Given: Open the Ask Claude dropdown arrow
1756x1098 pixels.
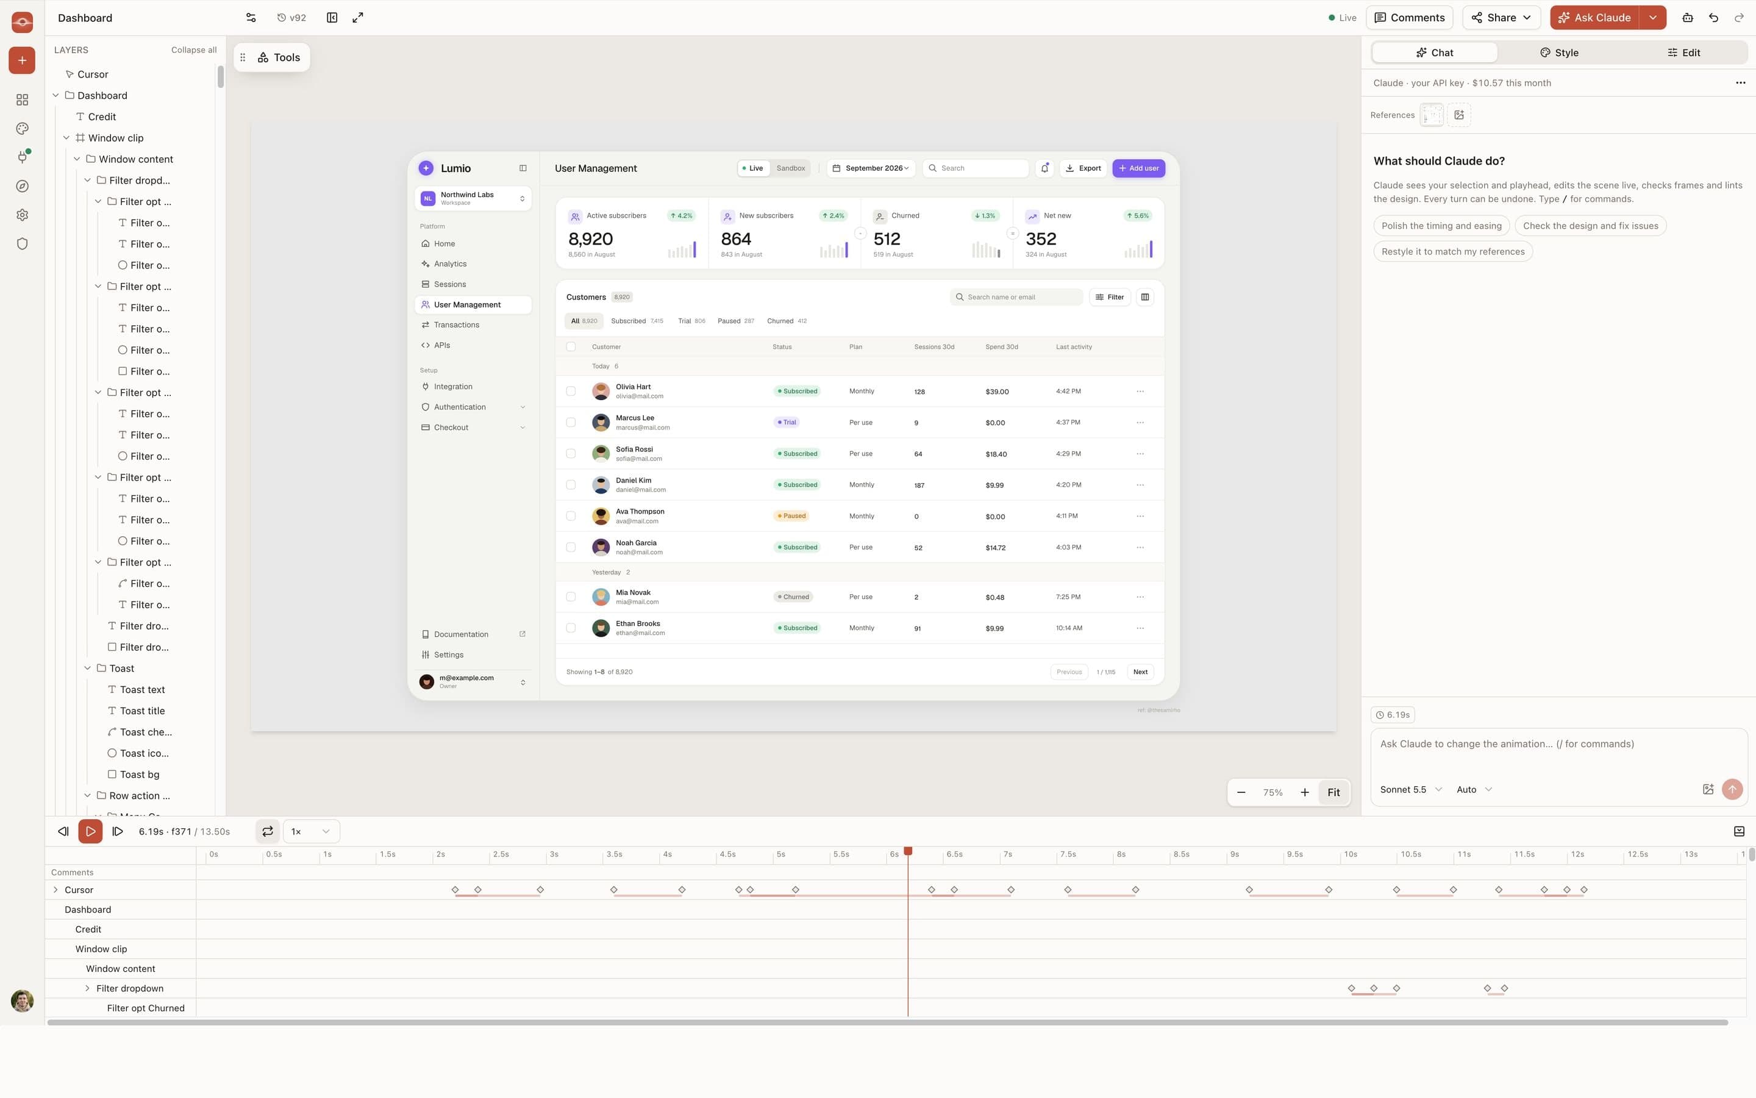Looking at the screenshot, I should pyautogui.click(x=1653, y=18).
